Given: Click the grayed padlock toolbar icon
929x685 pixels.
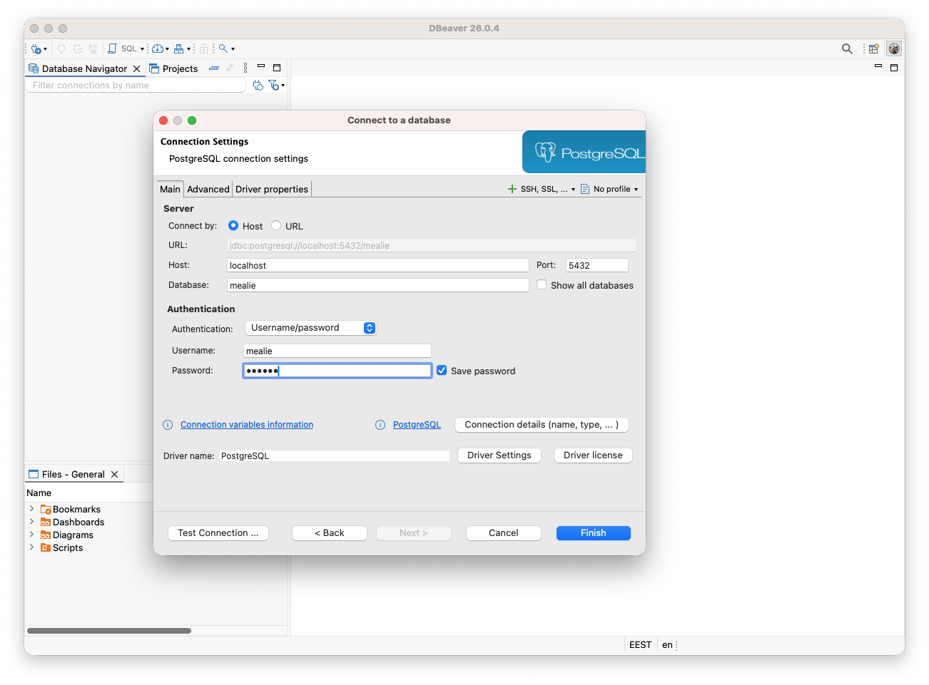Looking at the screenshot, I should coord(203,48).
